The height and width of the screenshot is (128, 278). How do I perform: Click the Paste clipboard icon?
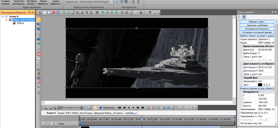(x=49, y=12)
